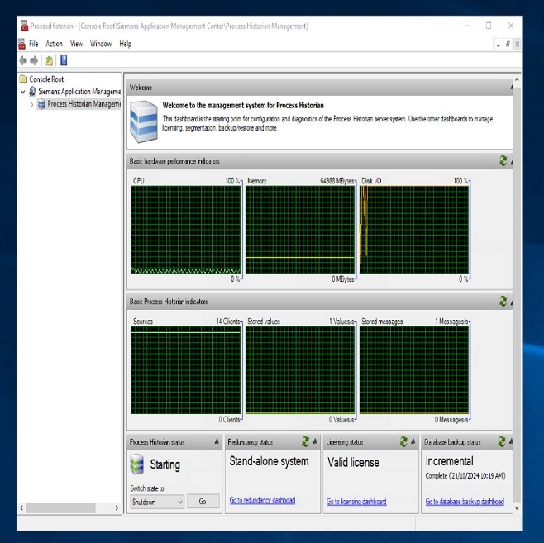Follow the Go to database backup dashboard link
This screenshot has width=544, height=543.
click(x=465, y=502)
